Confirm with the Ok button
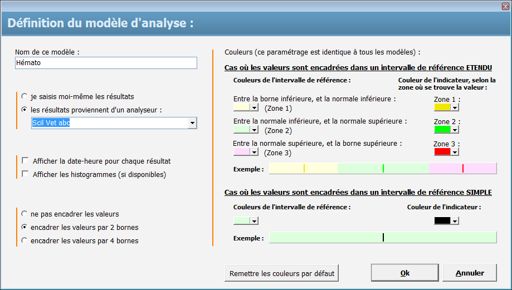Viewport: 512px width, 290px height. point(405,273)
